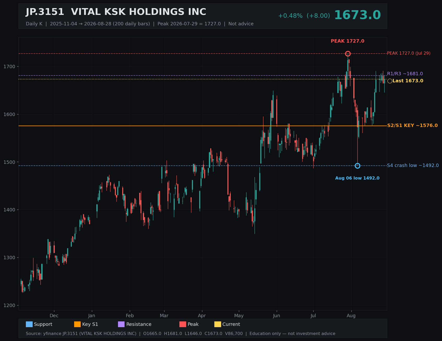Click the "Key S1" legend label
442x341 pixels.
point(90,324)
